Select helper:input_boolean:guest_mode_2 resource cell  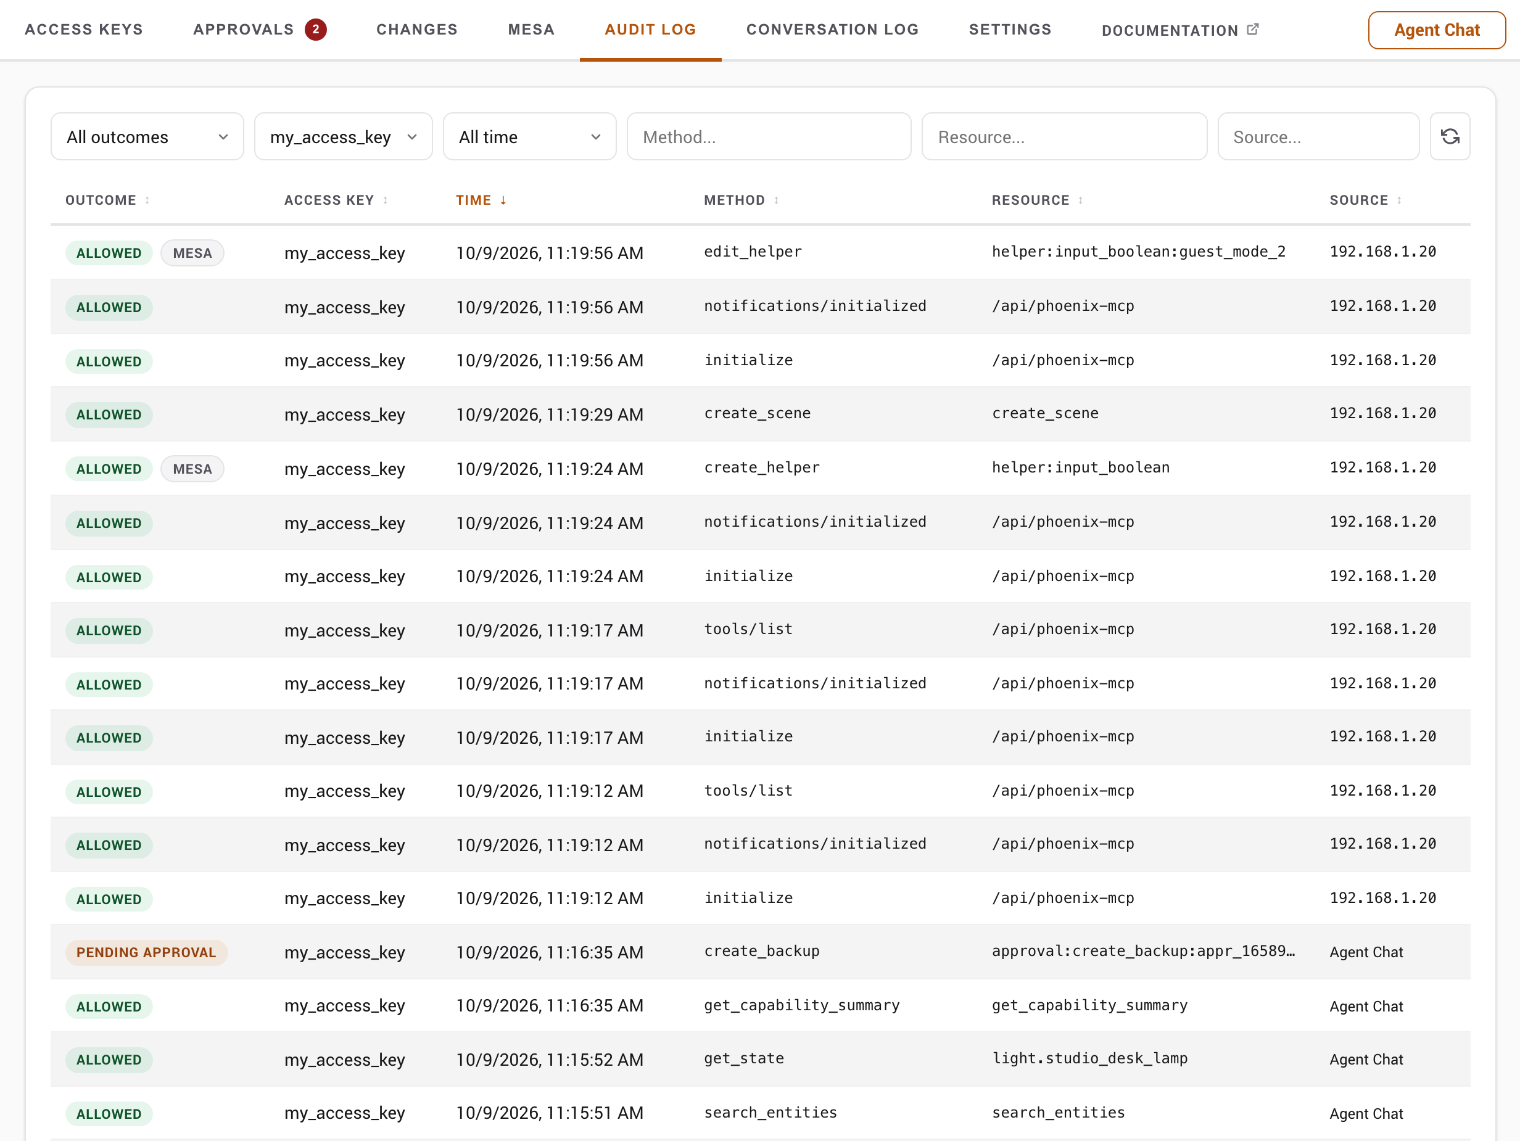1138,252
